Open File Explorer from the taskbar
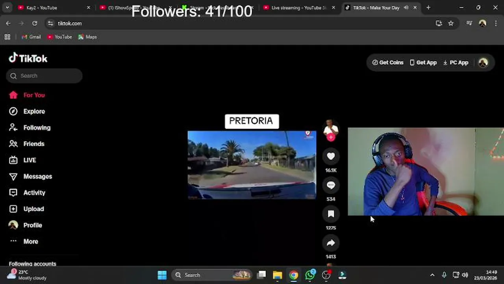The image size is (504, 284). tap(278, 275)
